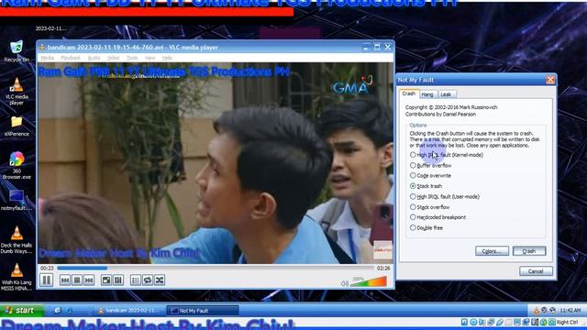Screen dimensions: 587x330
Task: Skip to the next media in VLC
Action: point(89,280)
